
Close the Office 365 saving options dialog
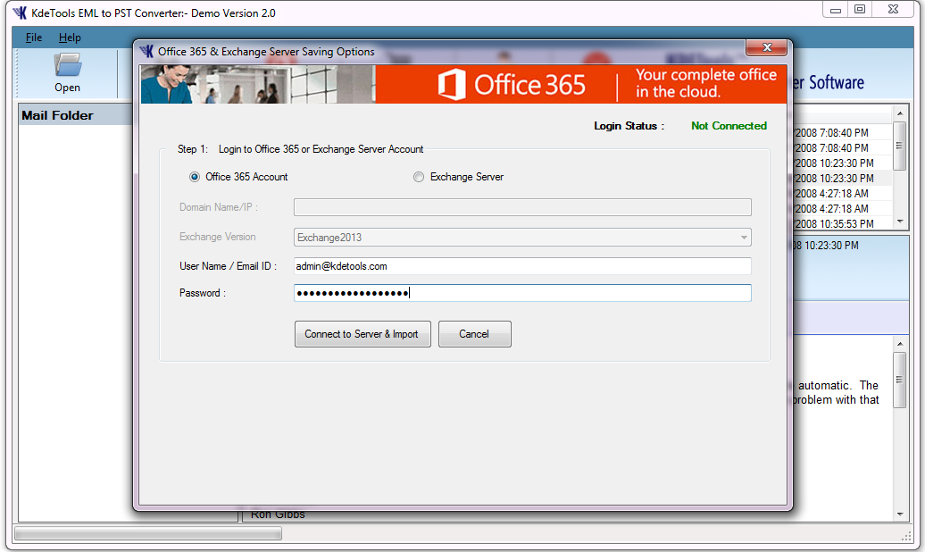(766, 47)
